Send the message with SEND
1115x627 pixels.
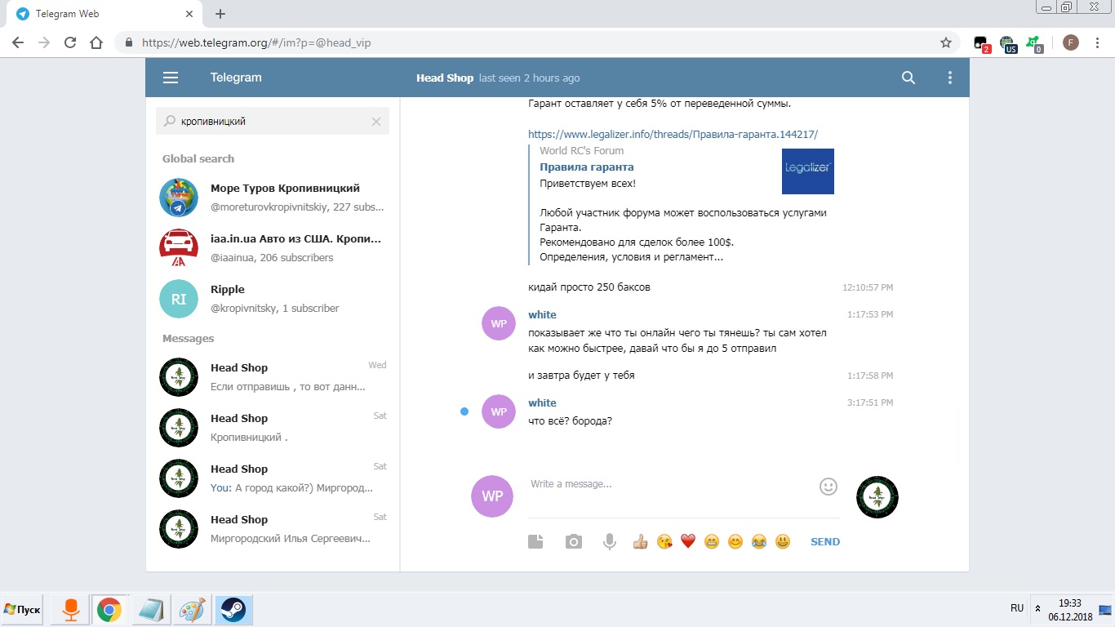point(825,541)
